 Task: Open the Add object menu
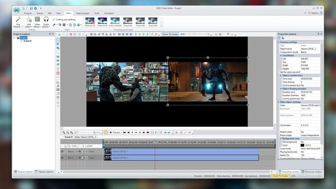(x=28, y=22)
